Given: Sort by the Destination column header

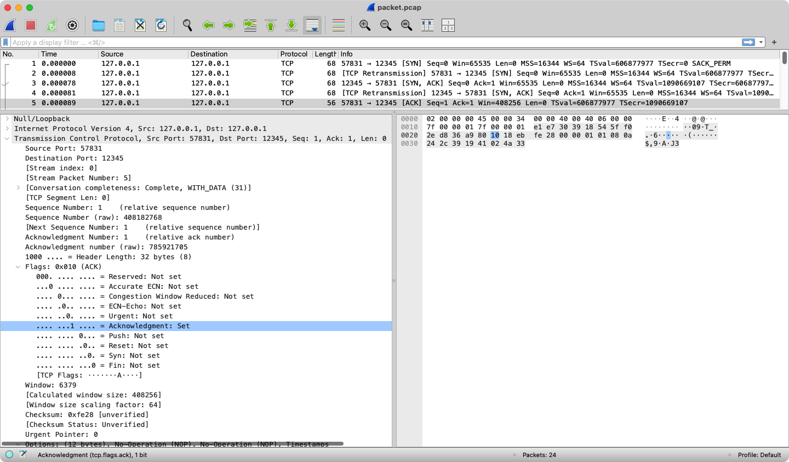Looking at the screenshot, I should tap(209, 54).
